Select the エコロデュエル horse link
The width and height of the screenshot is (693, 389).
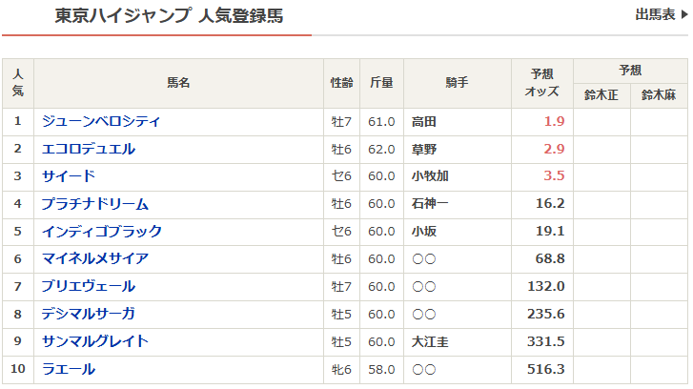[89, 149]
